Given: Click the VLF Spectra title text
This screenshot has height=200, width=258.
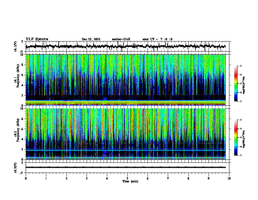Looking at the screenshot, I should [x=37, y=39].
